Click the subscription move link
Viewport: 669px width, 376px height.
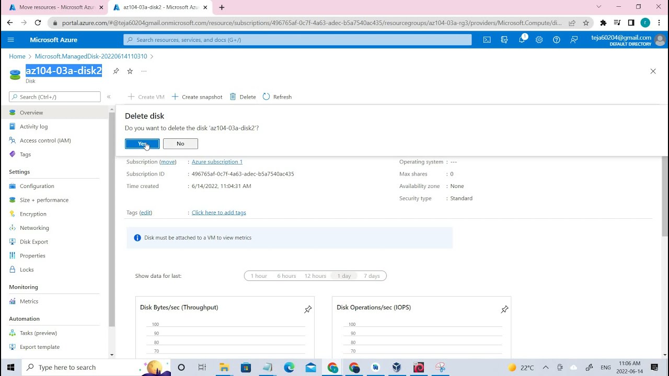[168, 162]
